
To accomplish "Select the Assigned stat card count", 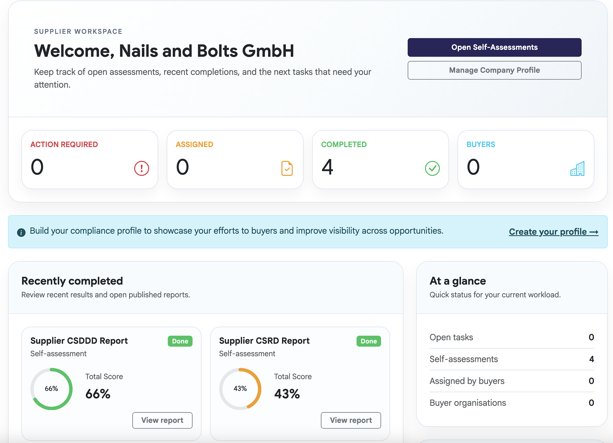I will click(182, 167).
